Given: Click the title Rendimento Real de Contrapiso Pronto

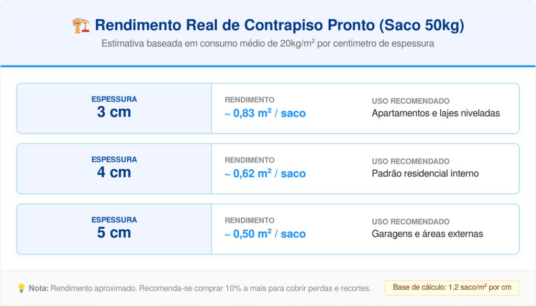Looking at the screenshot, I should (279, 25).
